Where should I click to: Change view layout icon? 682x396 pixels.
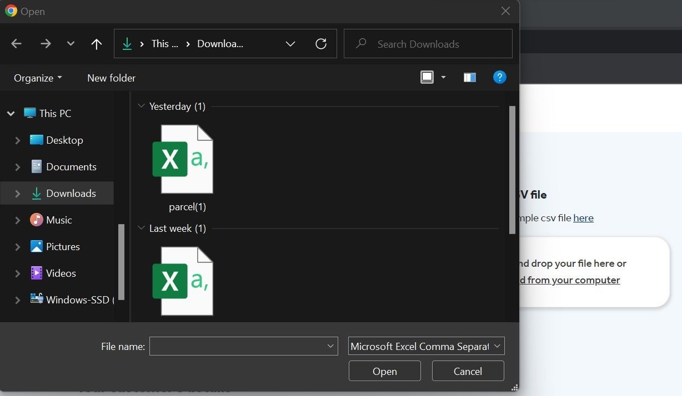(x=427, y=78)
